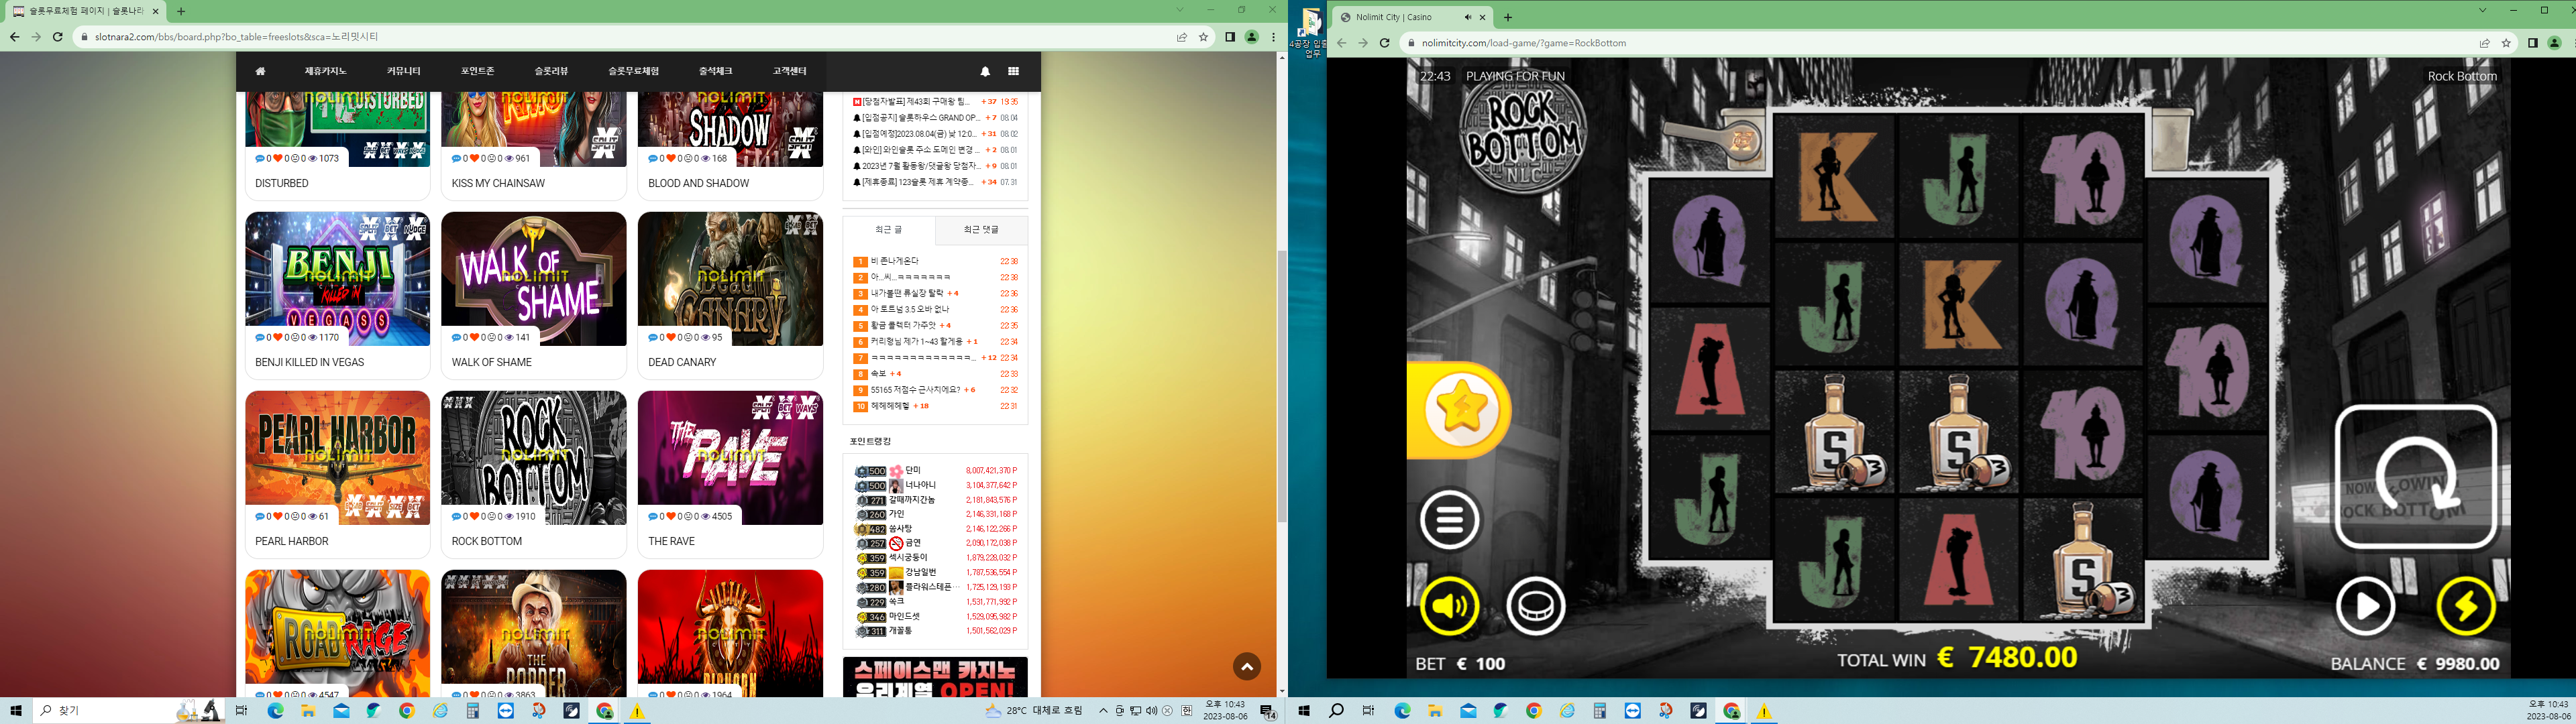Open the grid menu icon in site header
Viewport: 2576px width, 724px height.
tap(1013, 71)
